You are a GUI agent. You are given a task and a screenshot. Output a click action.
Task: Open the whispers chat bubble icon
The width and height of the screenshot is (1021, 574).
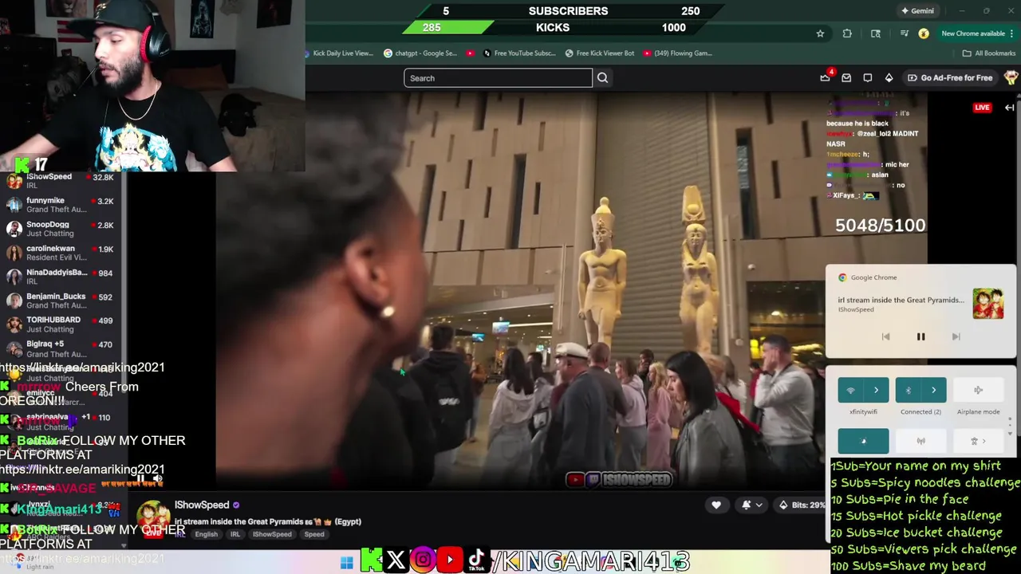[x=868, y=78]
